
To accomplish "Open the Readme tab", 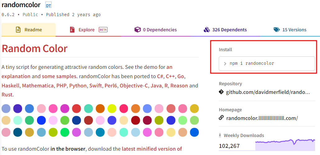I will coord(29,30).
